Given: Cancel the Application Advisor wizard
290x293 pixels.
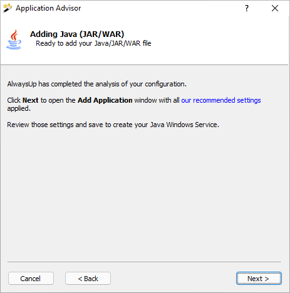Looking at the screenshot, I should (x=31, y=279).
